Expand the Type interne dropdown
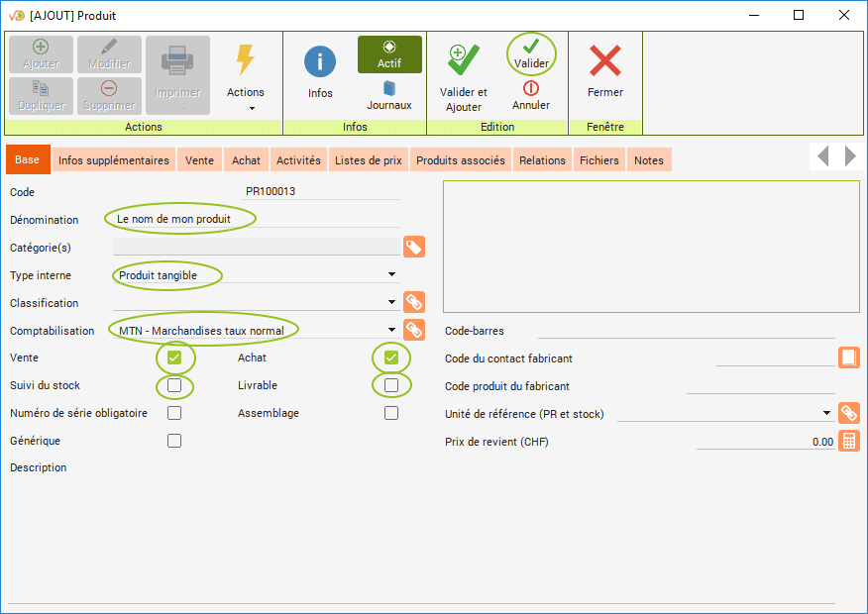Viewport: 868px width, 614px height. point(391,274)
